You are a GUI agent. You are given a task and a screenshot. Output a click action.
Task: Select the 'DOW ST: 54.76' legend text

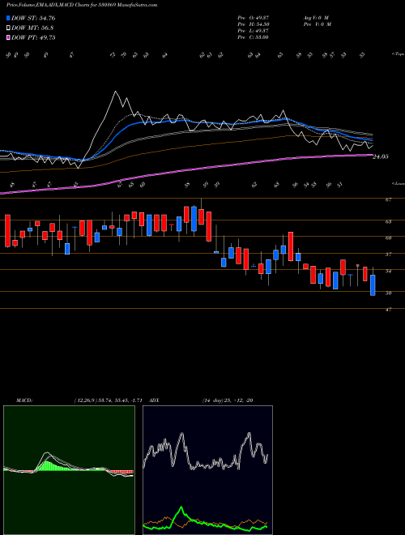coord(33,18)
